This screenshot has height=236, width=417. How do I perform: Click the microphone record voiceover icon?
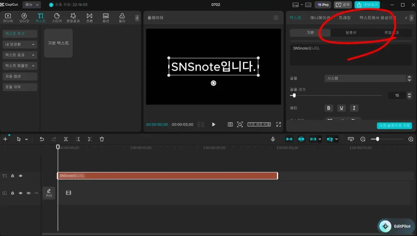click(273, 139)
